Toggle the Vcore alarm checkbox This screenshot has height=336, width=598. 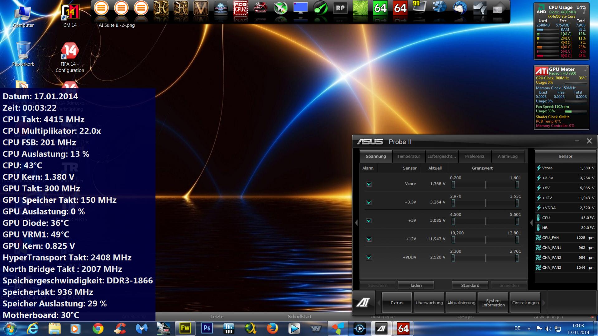click(x=369, y=184)
